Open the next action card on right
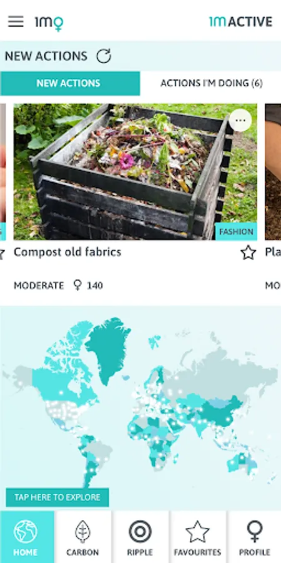This screenshot has width=281, height=563. click(x=273, y=171)
